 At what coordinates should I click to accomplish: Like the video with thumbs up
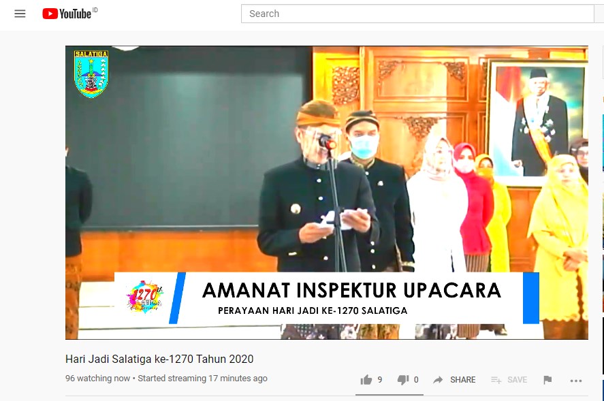click(366, 380)
